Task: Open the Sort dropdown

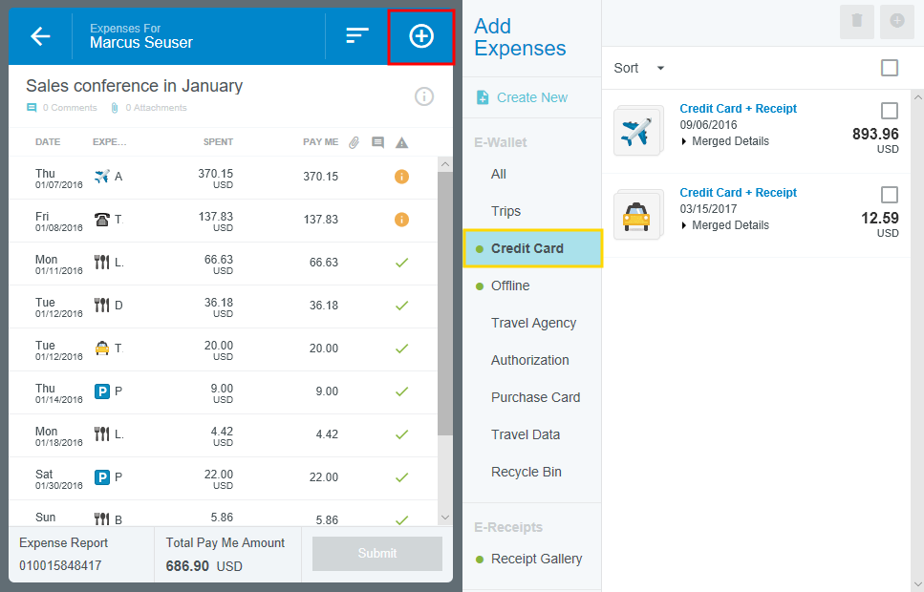Action: click(639, 68)
